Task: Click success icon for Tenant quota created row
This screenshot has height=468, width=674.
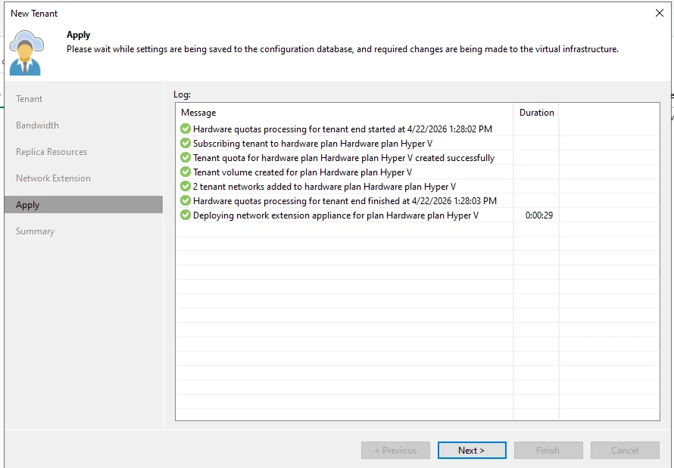Action: [186, 157]
